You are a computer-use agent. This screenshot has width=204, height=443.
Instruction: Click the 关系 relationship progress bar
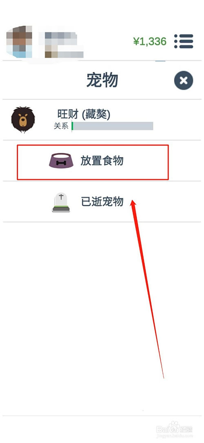pos(112,126)
